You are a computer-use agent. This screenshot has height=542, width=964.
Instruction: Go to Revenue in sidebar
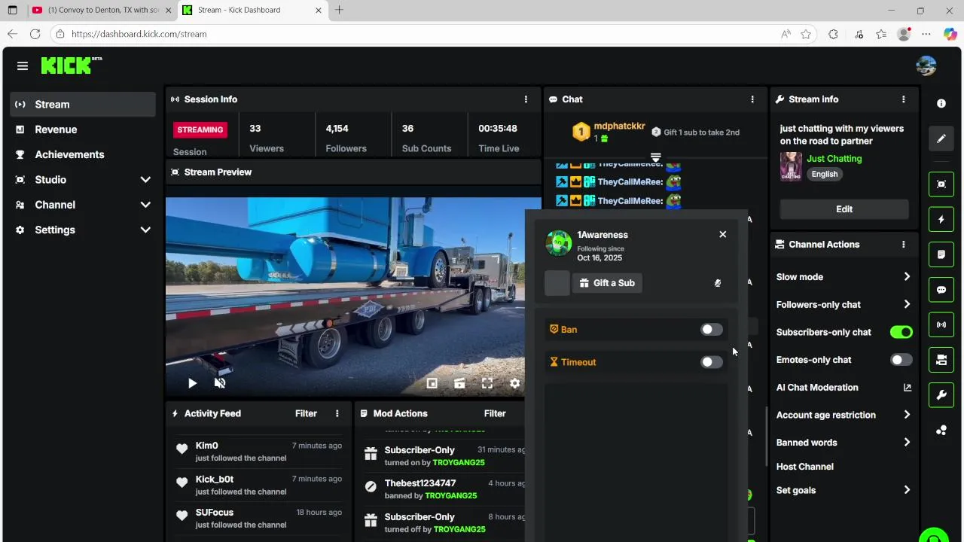83,129
